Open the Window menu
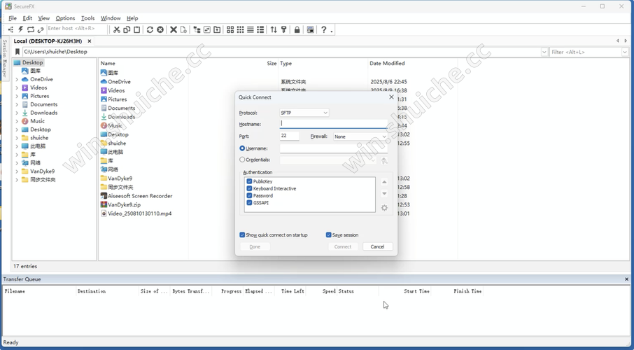Image resolution: width=634 pixels, height=350 pixels. coord(111,18)
